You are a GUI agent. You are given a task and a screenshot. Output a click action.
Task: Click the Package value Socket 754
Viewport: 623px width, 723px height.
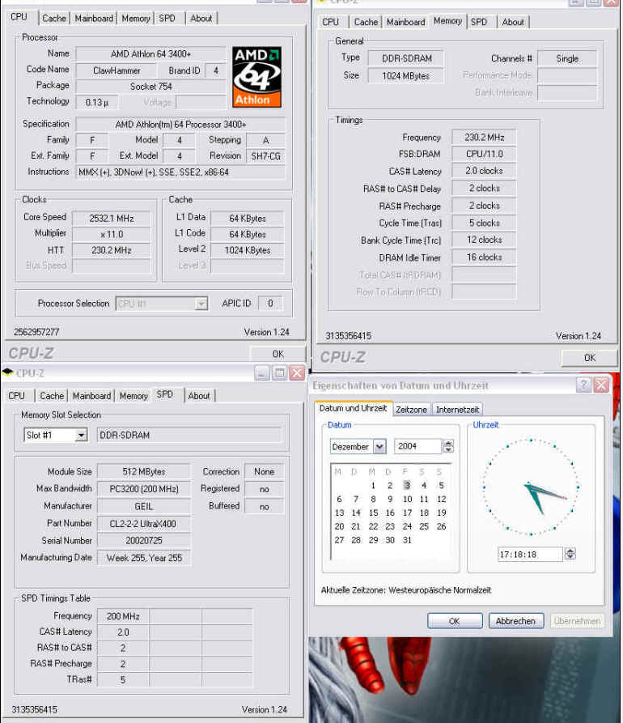click(151, 86)
